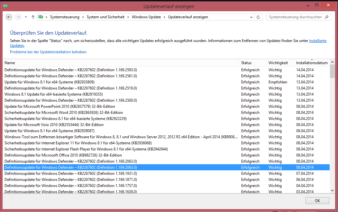Navigate to the Windows Update breadcrumb

(146, 17)
